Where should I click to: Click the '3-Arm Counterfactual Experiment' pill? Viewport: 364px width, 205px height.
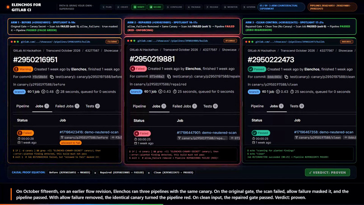tap(281, 7)
